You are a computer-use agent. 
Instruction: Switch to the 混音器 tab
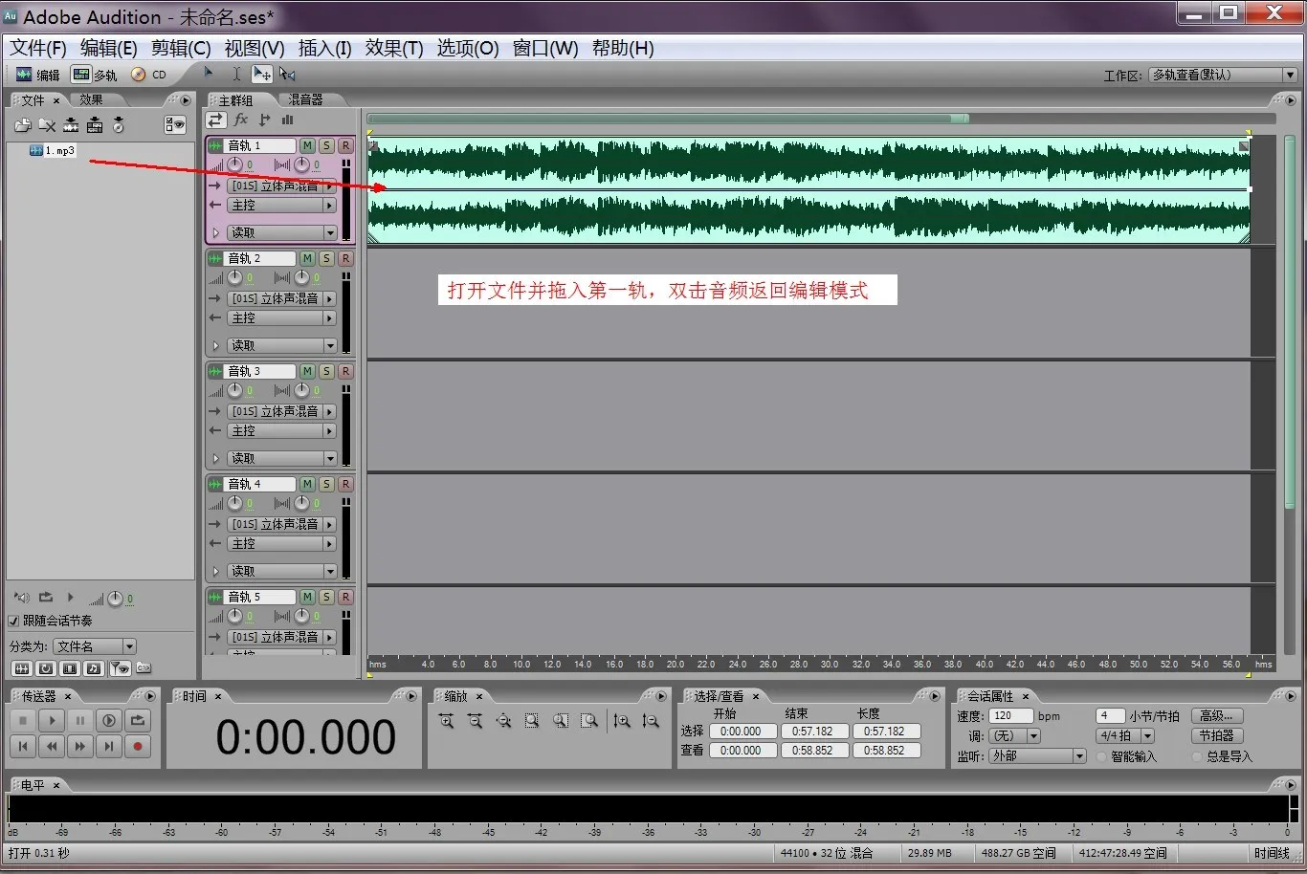(x=306, y=99)
